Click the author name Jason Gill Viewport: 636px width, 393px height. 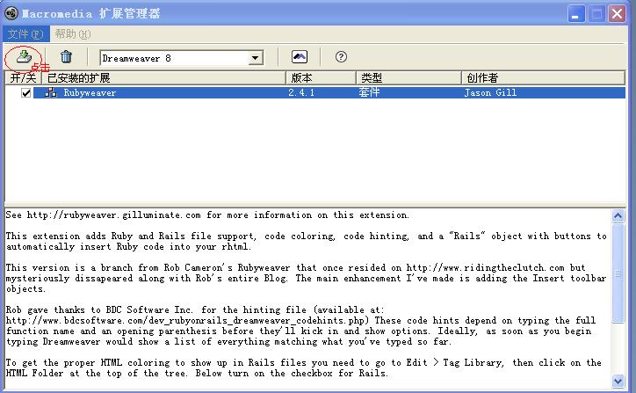(490, 92)
